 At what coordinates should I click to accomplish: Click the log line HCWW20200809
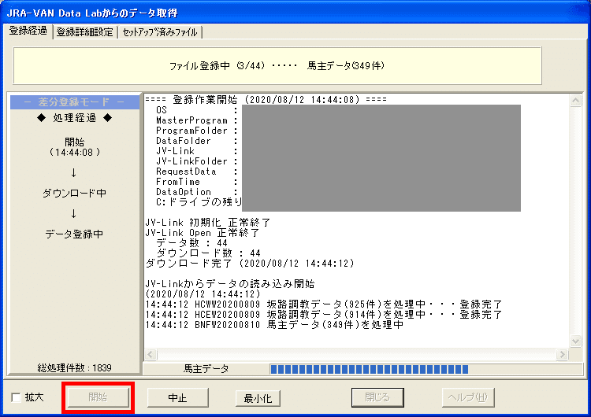[x=323, y=304]
